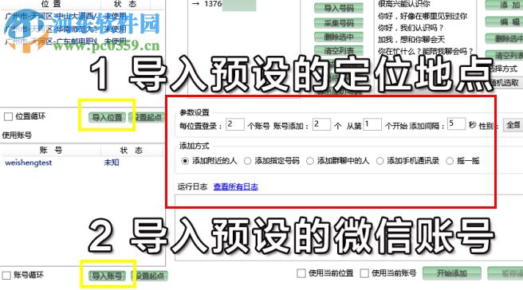Select the greeting 你好，我们认识吗？

tap(411, 28)
